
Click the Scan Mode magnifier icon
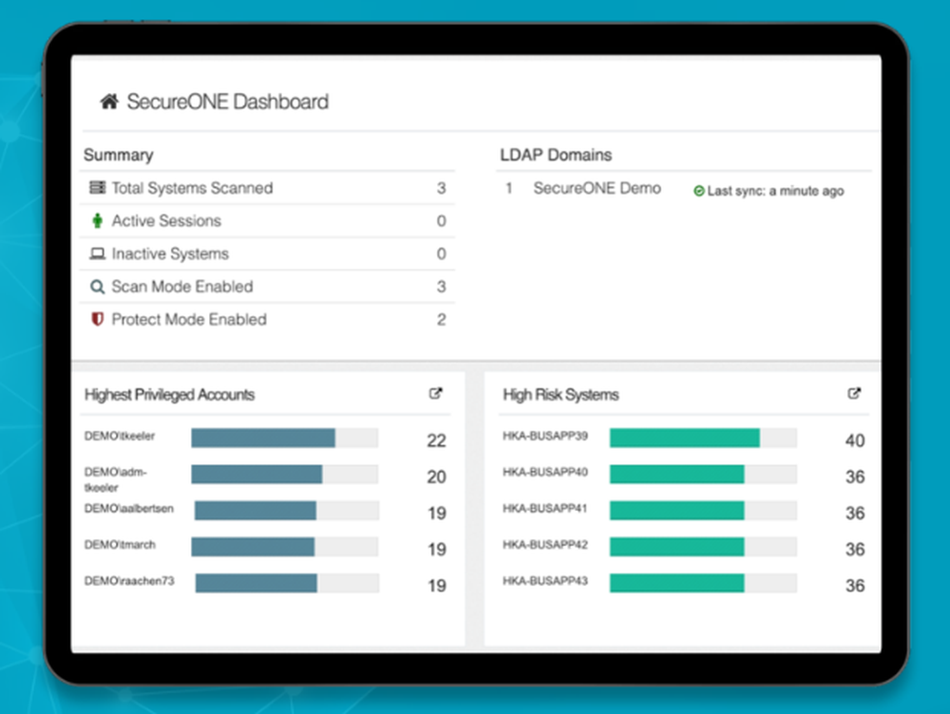(97, 287)
